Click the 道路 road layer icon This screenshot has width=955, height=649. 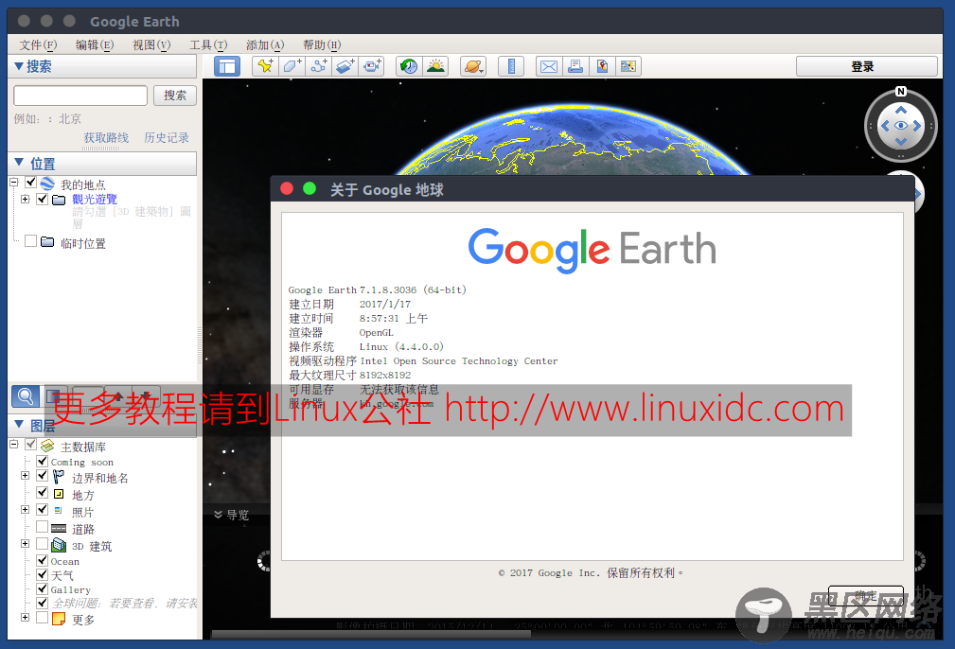pyautogui.click(x=59, y=529)
